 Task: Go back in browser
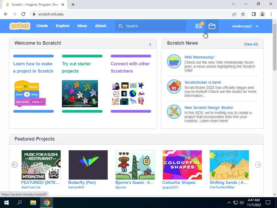click(6, 14)
